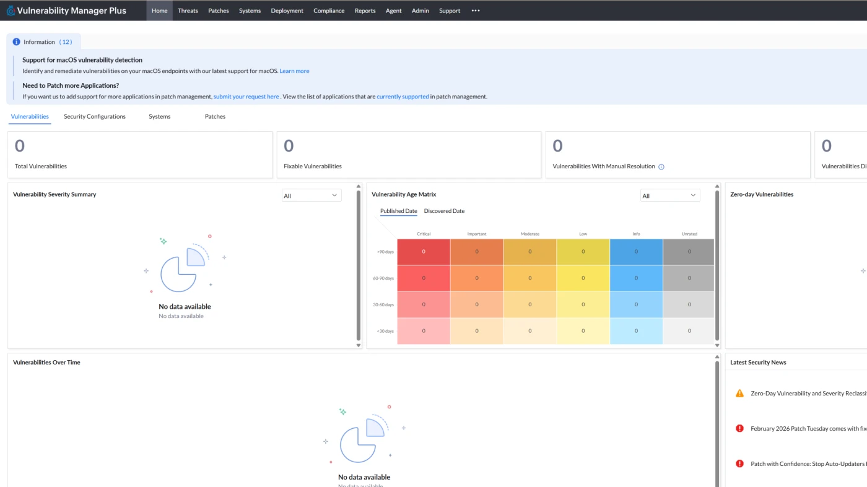Open February 2026 Patch Tuesday news item
The image size is (867, 487).
[x=808, y=429]
